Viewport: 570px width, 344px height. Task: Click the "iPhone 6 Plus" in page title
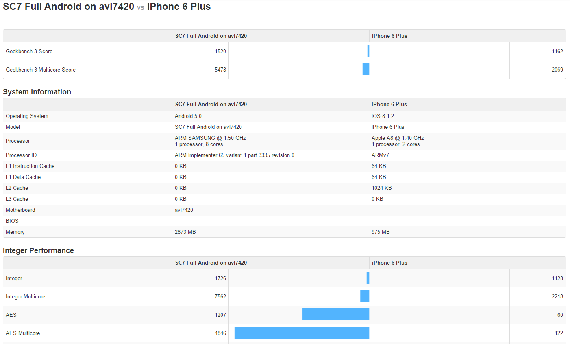click(179, 7)
